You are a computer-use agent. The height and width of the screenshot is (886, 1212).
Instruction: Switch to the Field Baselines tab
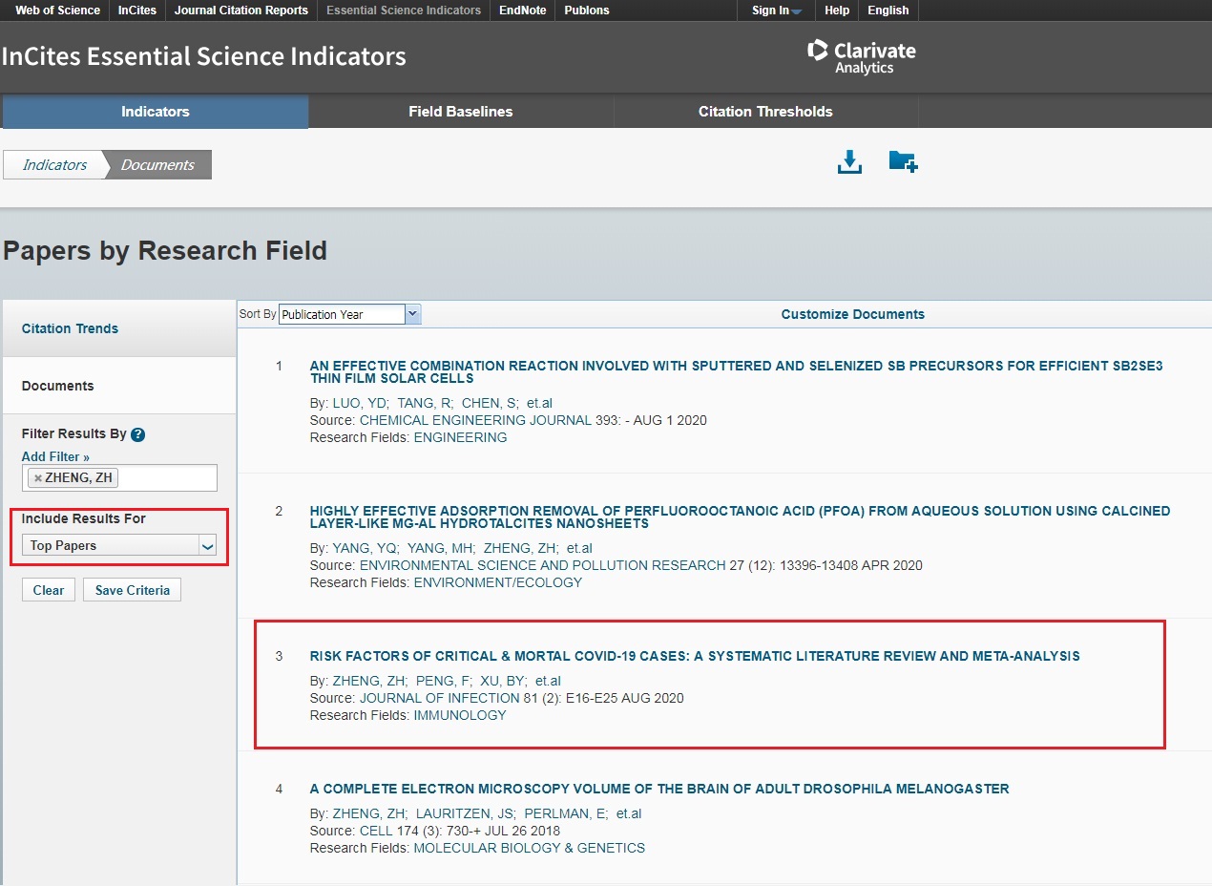pyautogui.click(x=461, y=112)
